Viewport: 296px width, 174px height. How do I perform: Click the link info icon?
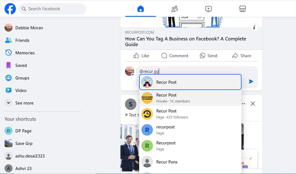coord(254,27)
